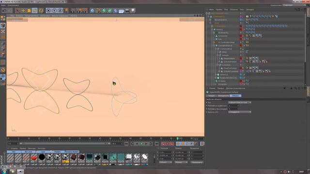Select the Move tool

pos(23,10)
